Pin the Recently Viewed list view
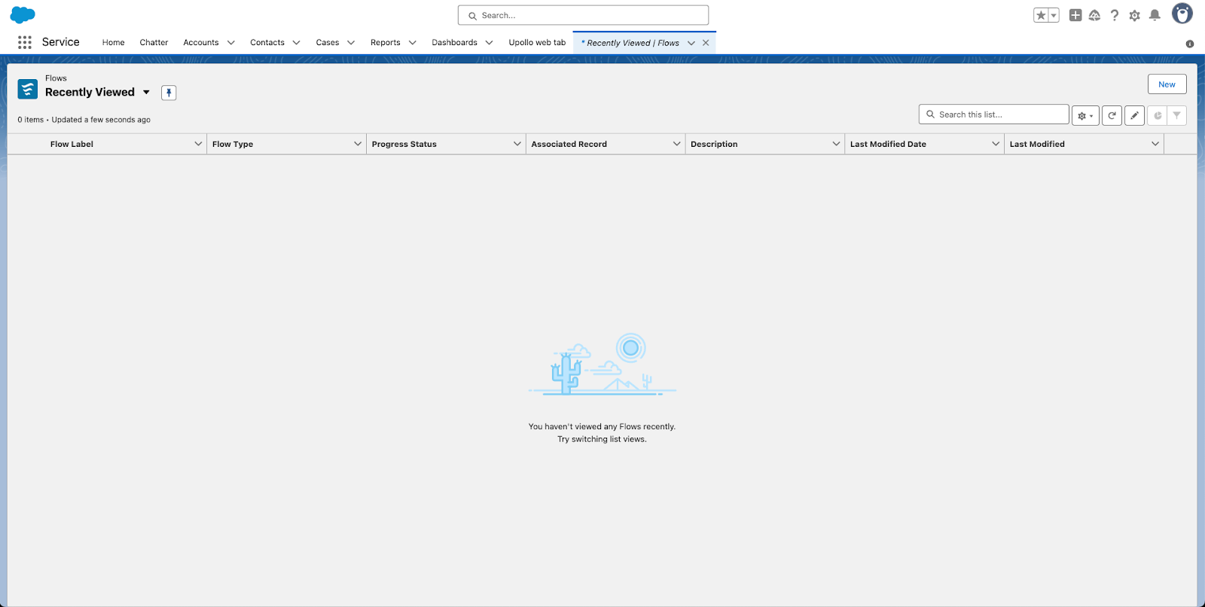The width and height of the screenshot is (1205, 607). pos(169,93)
